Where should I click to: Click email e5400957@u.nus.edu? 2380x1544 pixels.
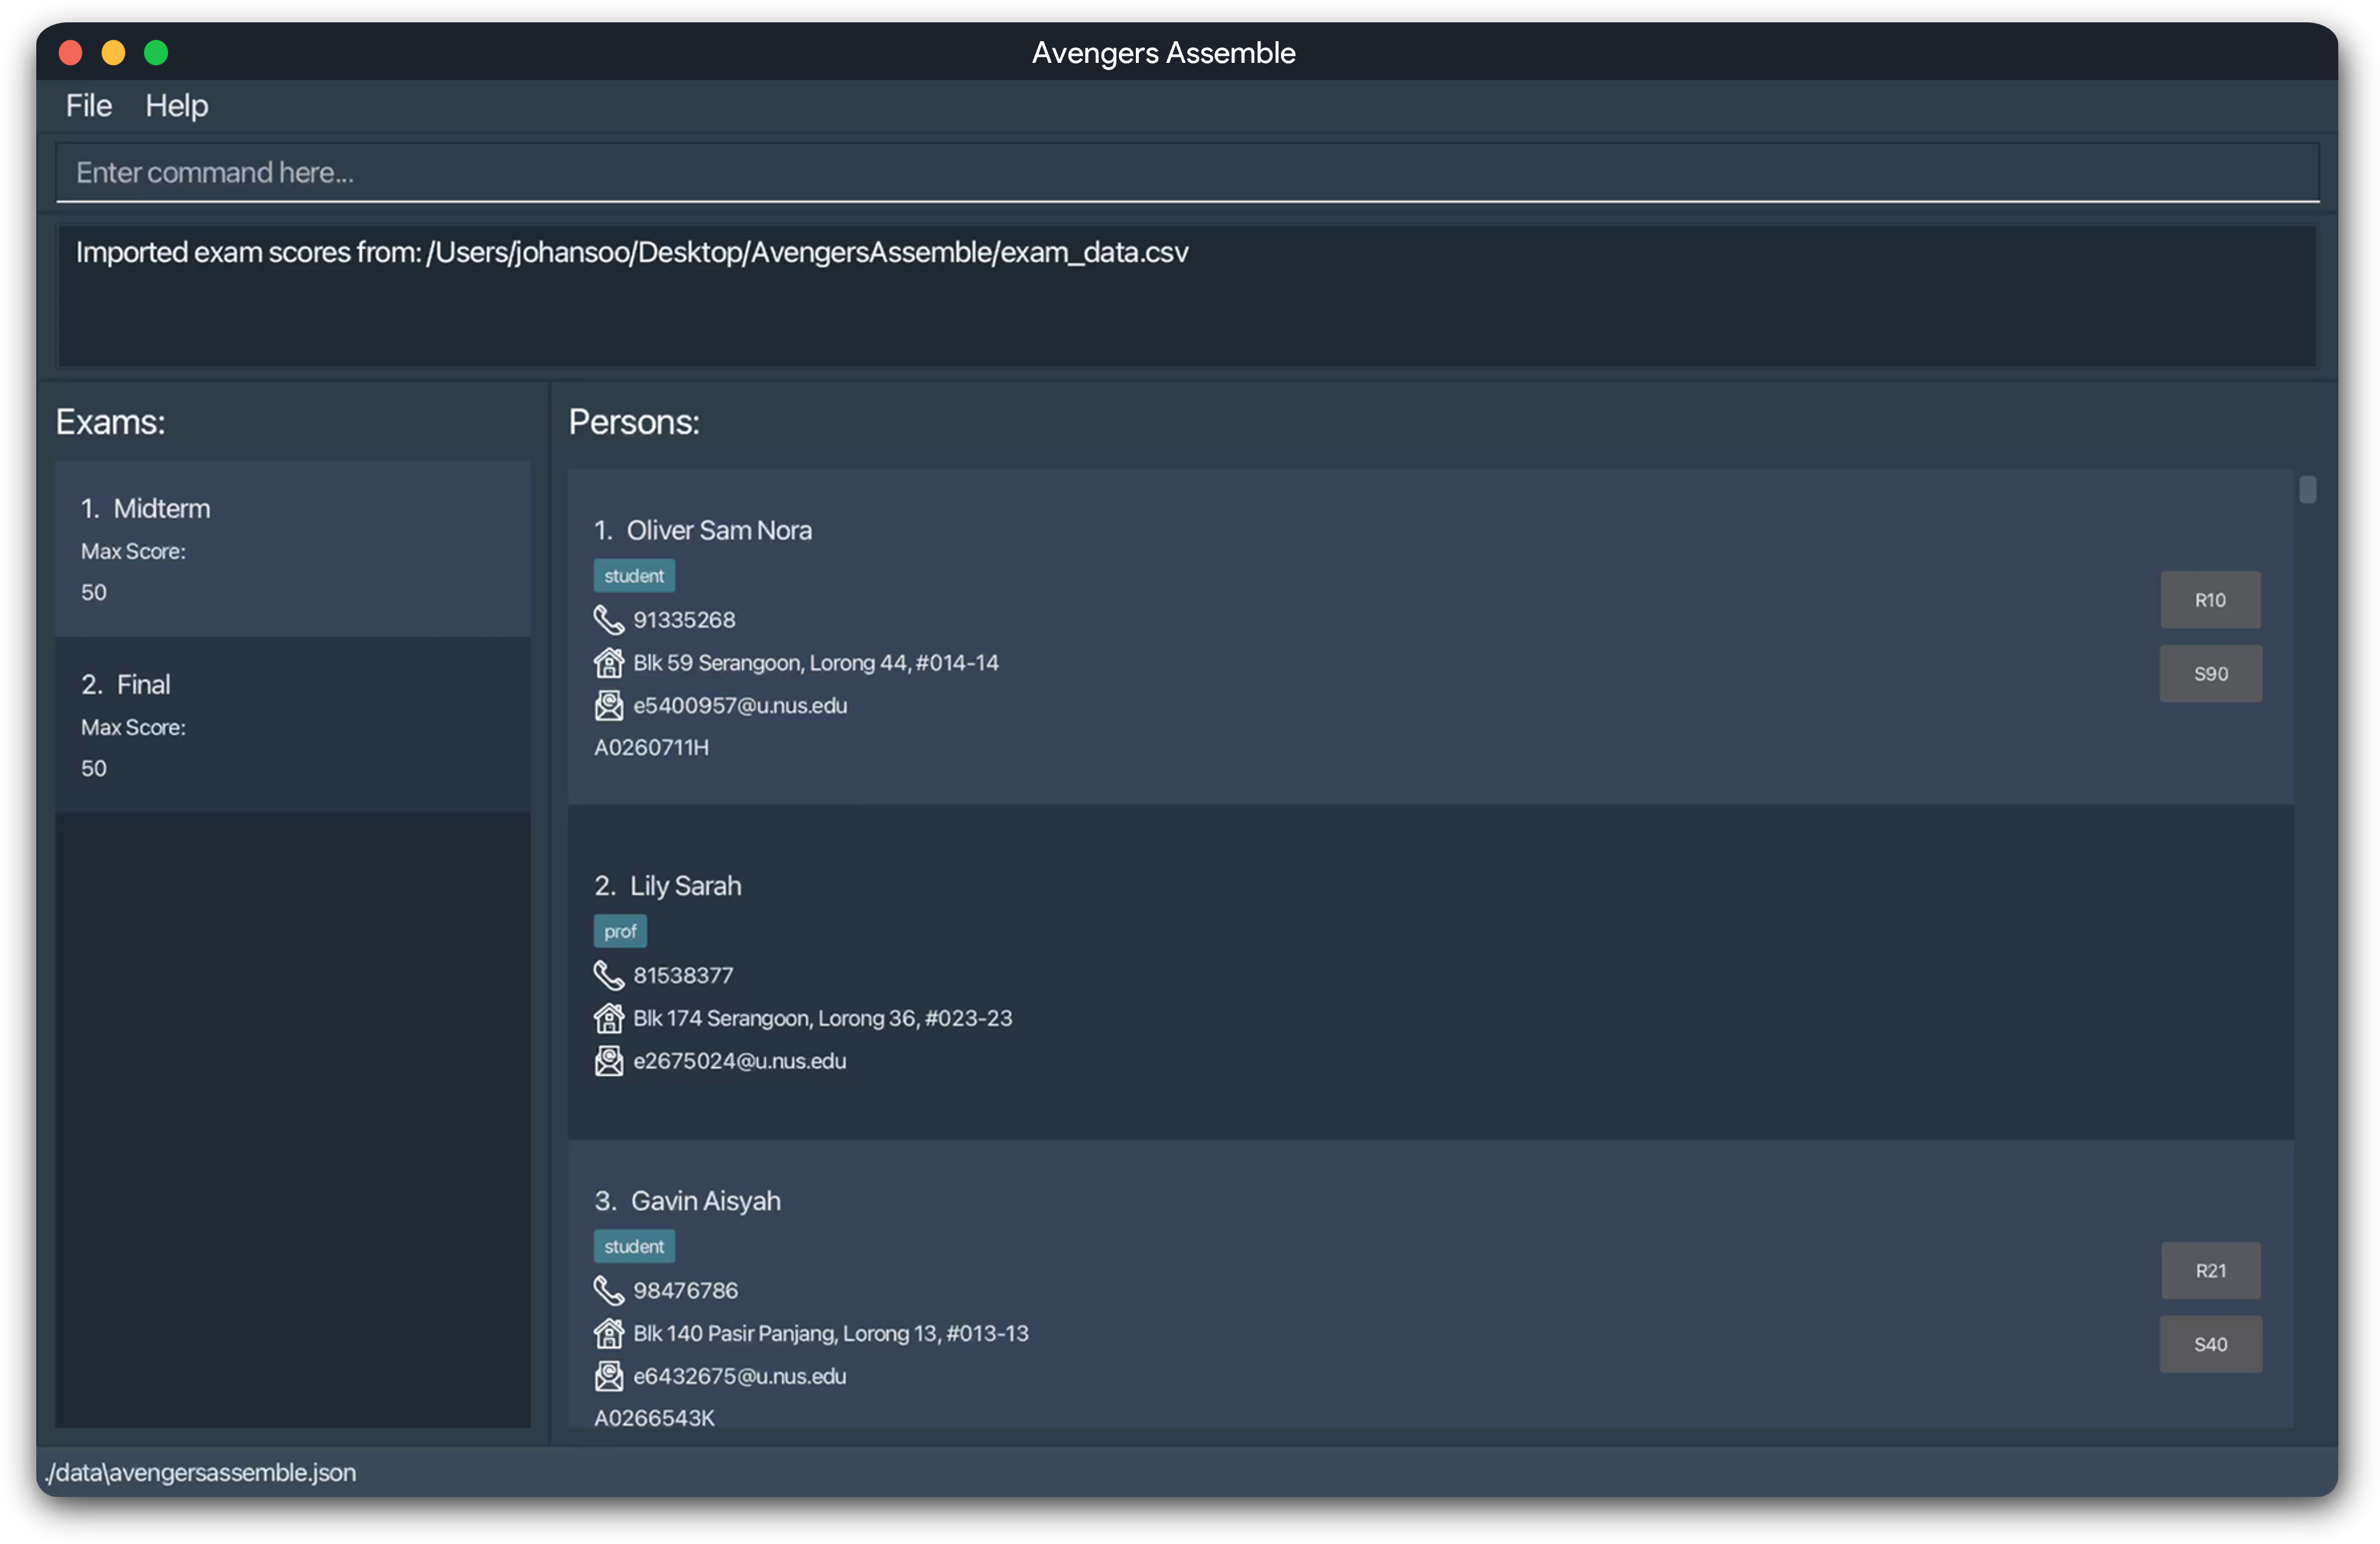(x=740, y=706)
